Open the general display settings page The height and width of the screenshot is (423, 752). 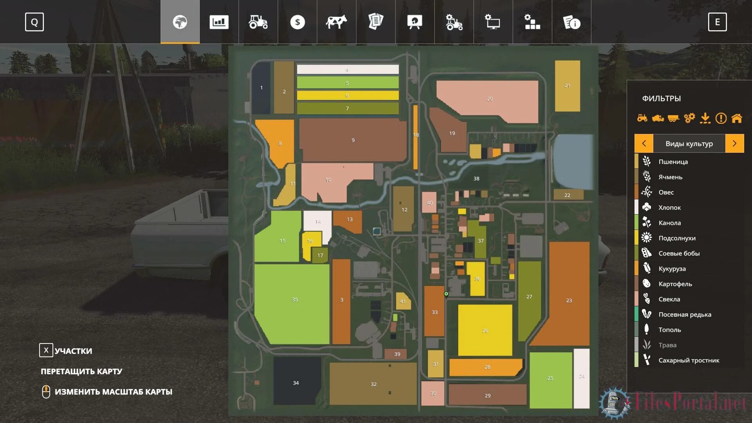(x=493, y=22)
